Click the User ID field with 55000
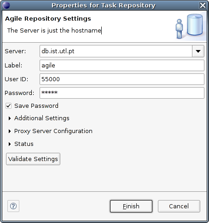 [122, 79]
